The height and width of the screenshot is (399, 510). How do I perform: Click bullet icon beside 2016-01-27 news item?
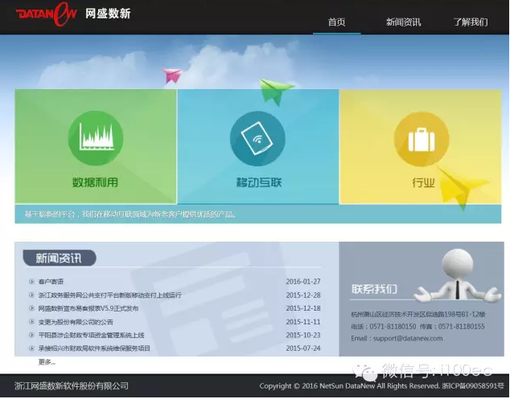31,281
